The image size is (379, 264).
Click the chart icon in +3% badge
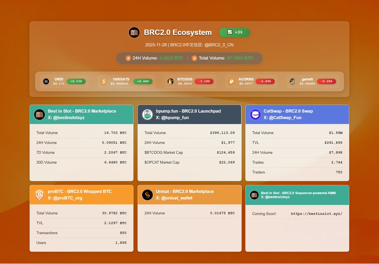click(x=230, y=32)
